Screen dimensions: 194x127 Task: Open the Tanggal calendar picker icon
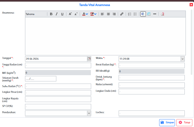(89, 59)
